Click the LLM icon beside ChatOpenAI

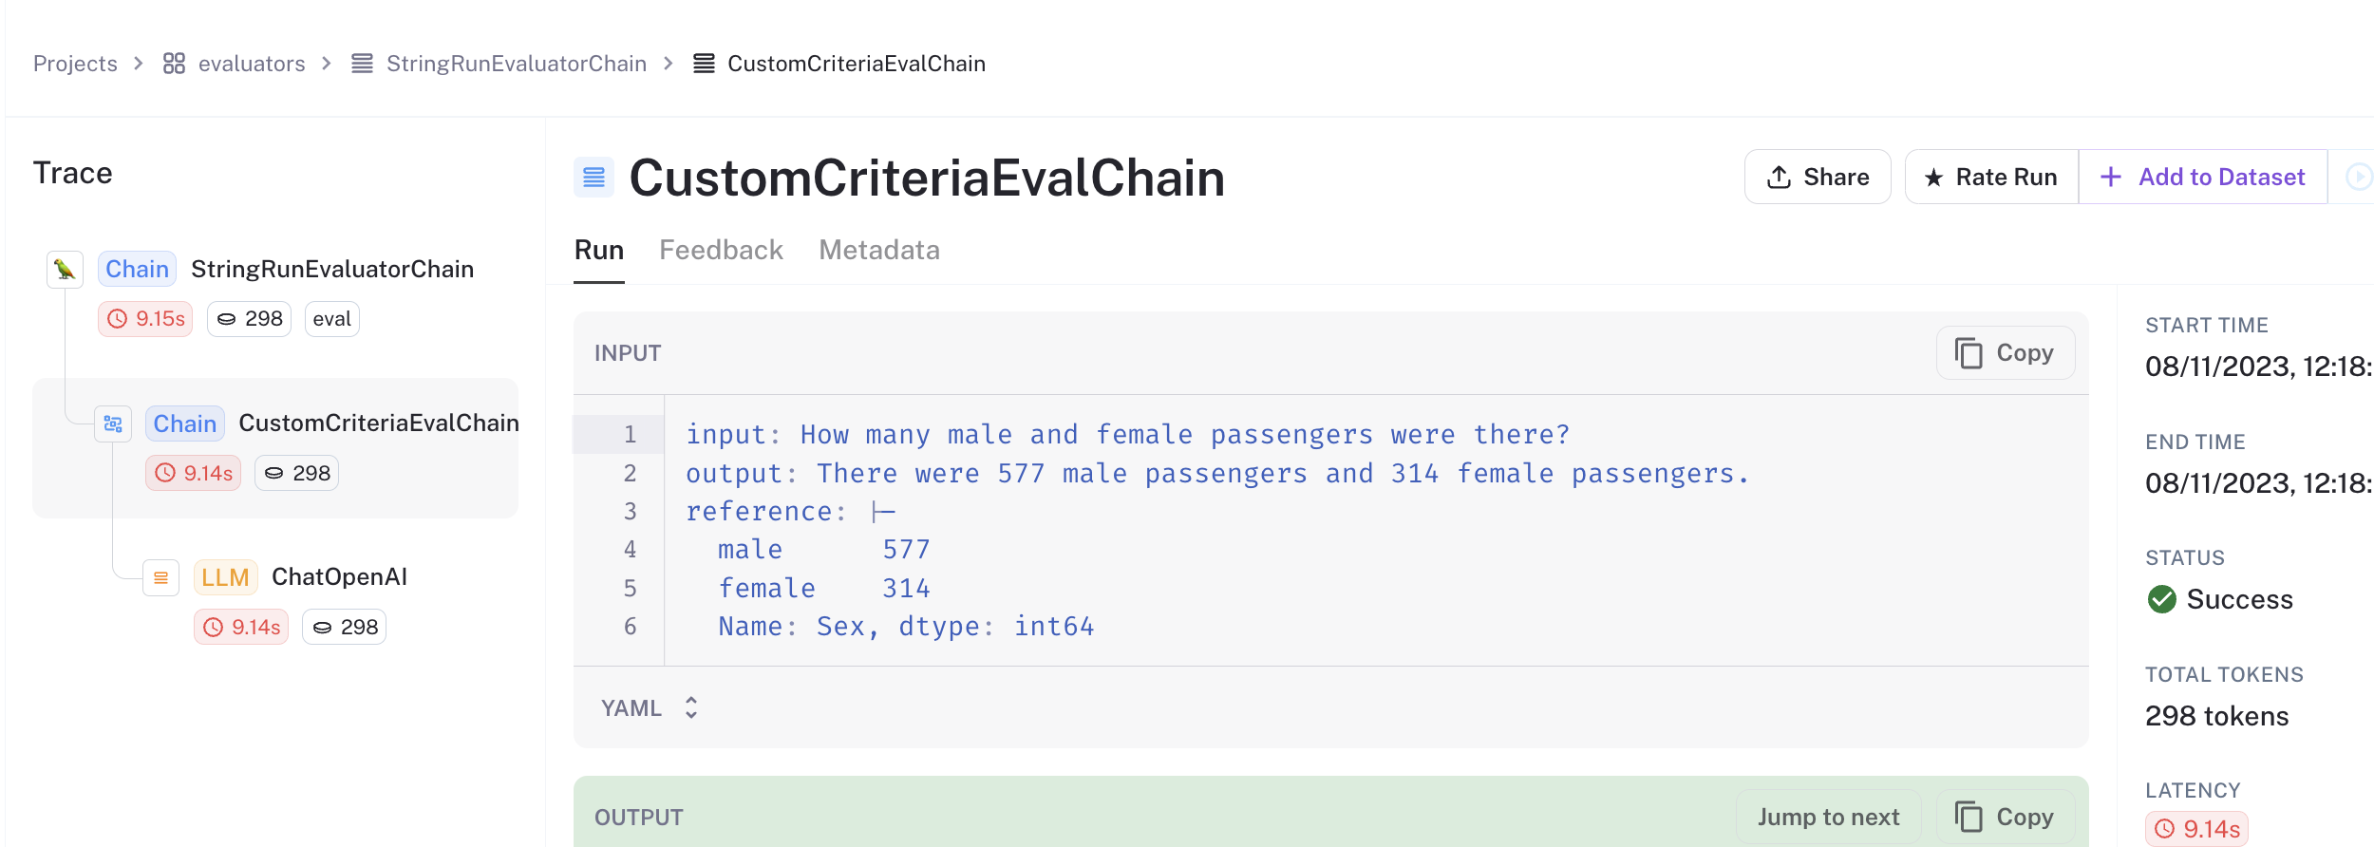(x=160, y=577)
